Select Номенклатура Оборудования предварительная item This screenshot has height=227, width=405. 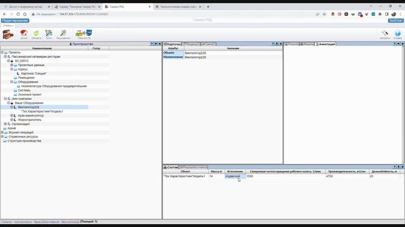coord(54,86)
